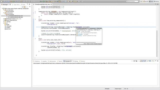Viewport: 160px width, 90px height.
Task: Select UsingGuavaOrdering1.java editor tab
Action: [42, 4]
